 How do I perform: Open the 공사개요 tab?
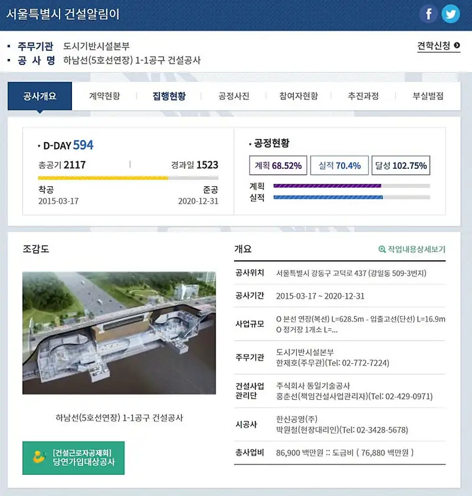40,96
